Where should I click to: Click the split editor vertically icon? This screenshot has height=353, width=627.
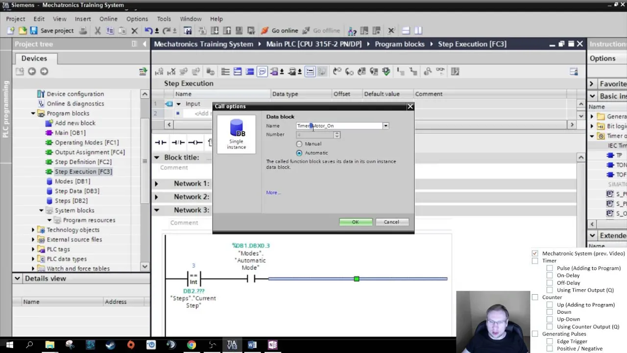pos(418,30)
